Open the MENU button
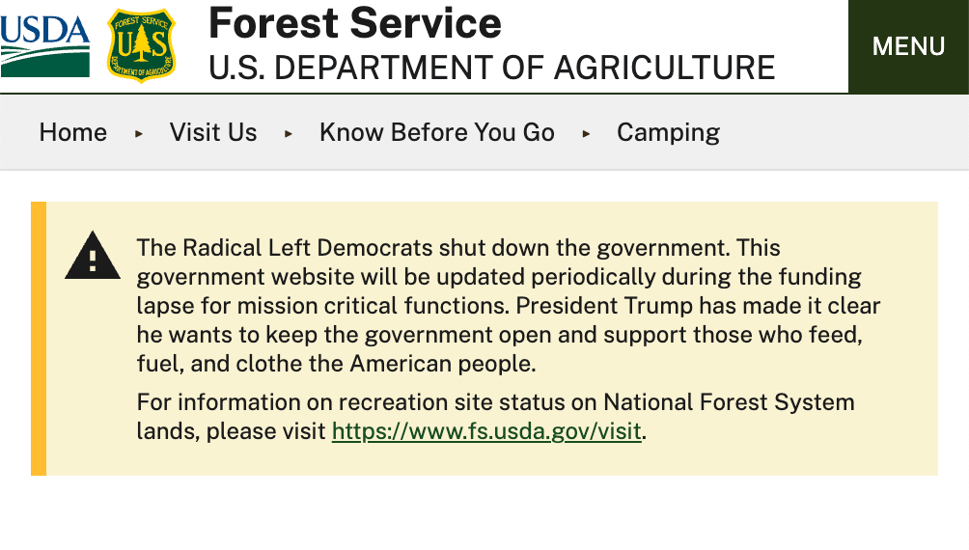The width and height of the screenshot is (969, 550). [x=908, y=46]
